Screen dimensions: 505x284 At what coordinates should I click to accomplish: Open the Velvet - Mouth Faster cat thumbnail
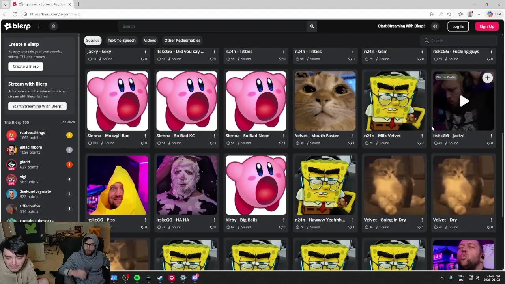pos(325,101)
